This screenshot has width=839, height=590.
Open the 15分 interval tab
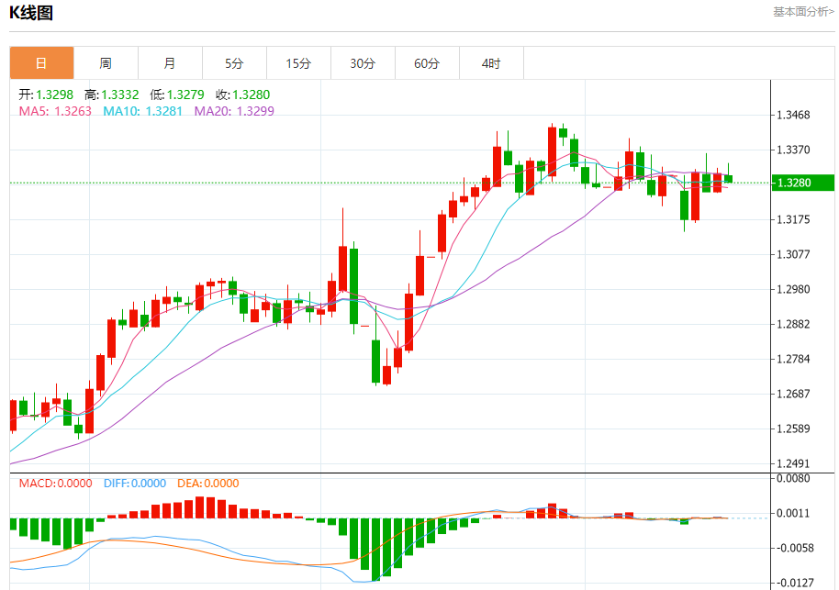pyautogui.click(x=298, y=63)
